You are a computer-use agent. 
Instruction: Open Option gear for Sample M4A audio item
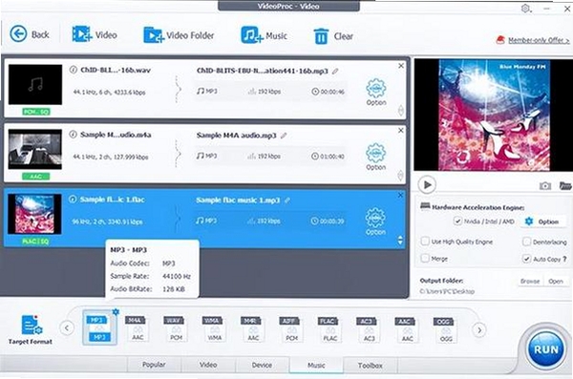click(376, 157)
